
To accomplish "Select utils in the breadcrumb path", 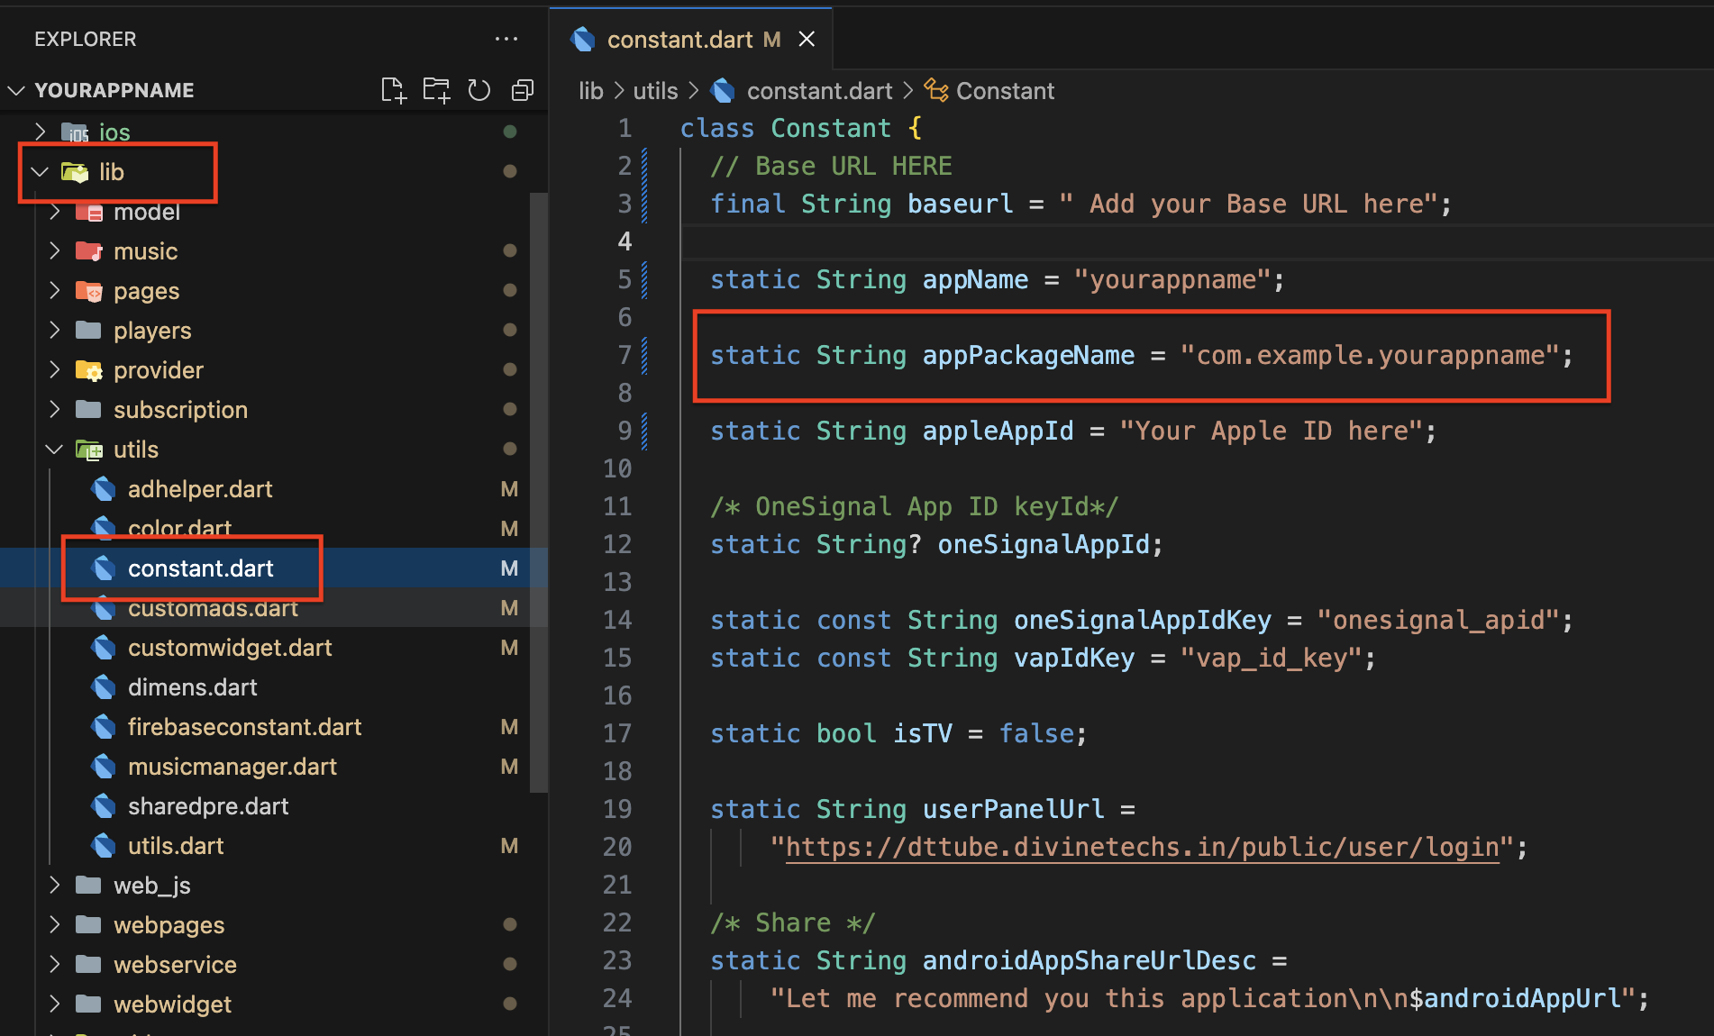I will point(655,91).
